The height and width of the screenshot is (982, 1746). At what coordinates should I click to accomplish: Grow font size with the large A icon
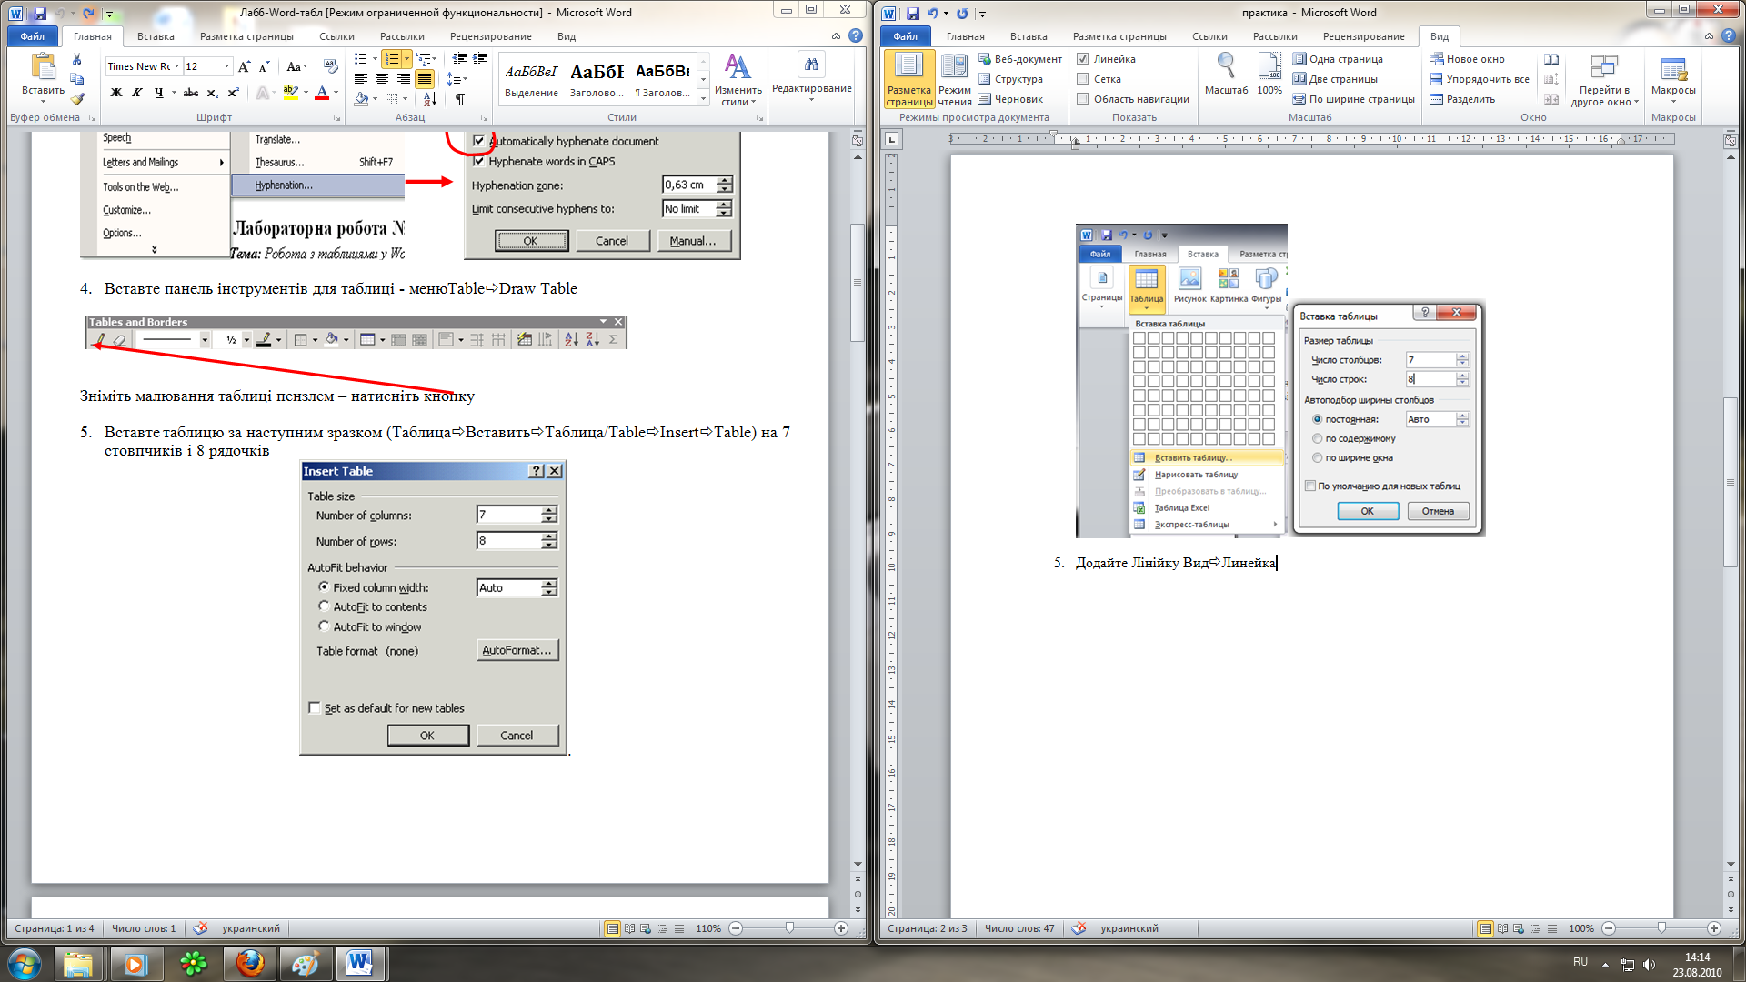[244, 66]
